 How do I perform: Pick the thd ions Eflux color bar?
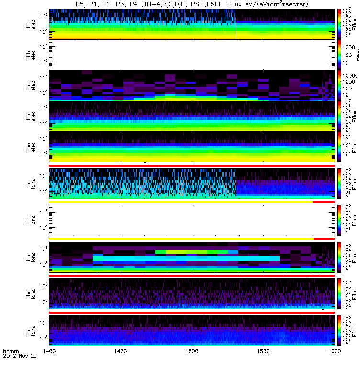[339, 293]
